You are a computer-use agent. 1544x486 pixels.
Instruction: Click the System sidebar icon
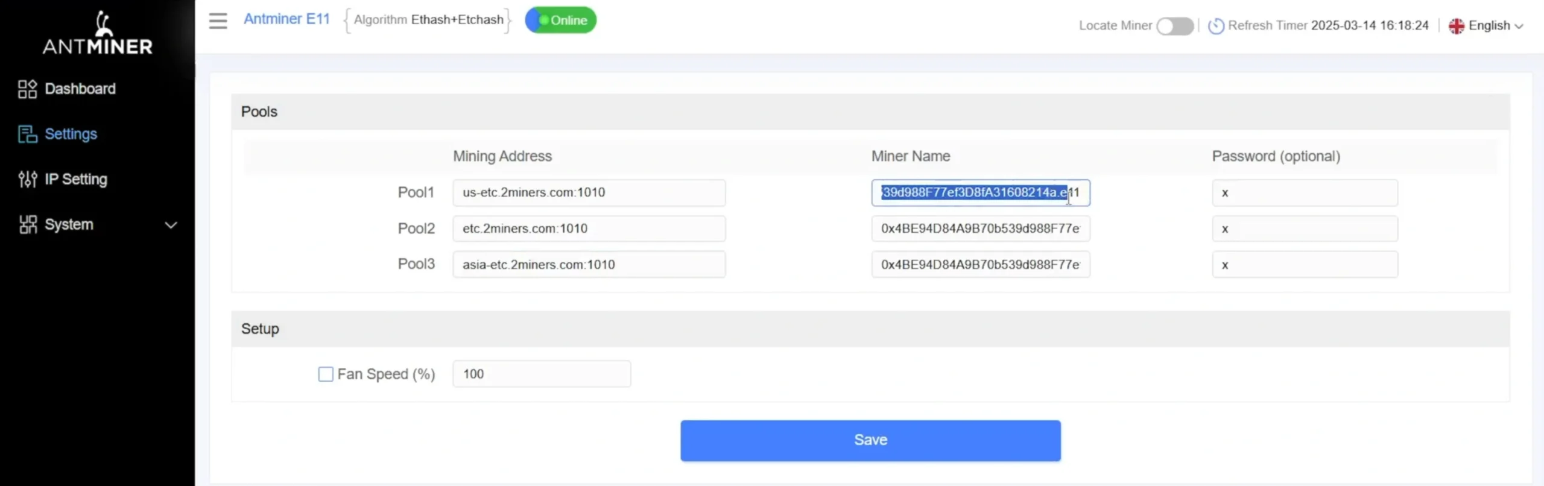click(28, 224)
